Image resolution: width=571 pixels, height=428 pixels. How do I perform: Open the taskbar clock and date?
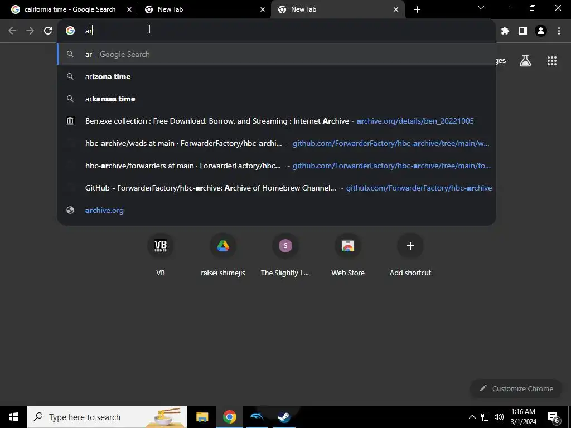point(523,417)
